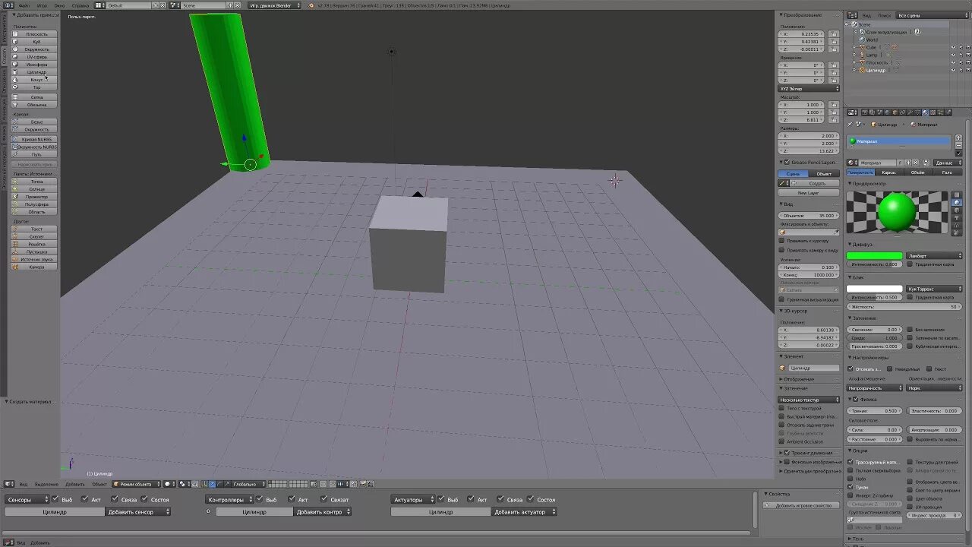Viewport: 972px width, 547px height.
Task: Add a Тор torus primitive
Action: coord(34,87)
